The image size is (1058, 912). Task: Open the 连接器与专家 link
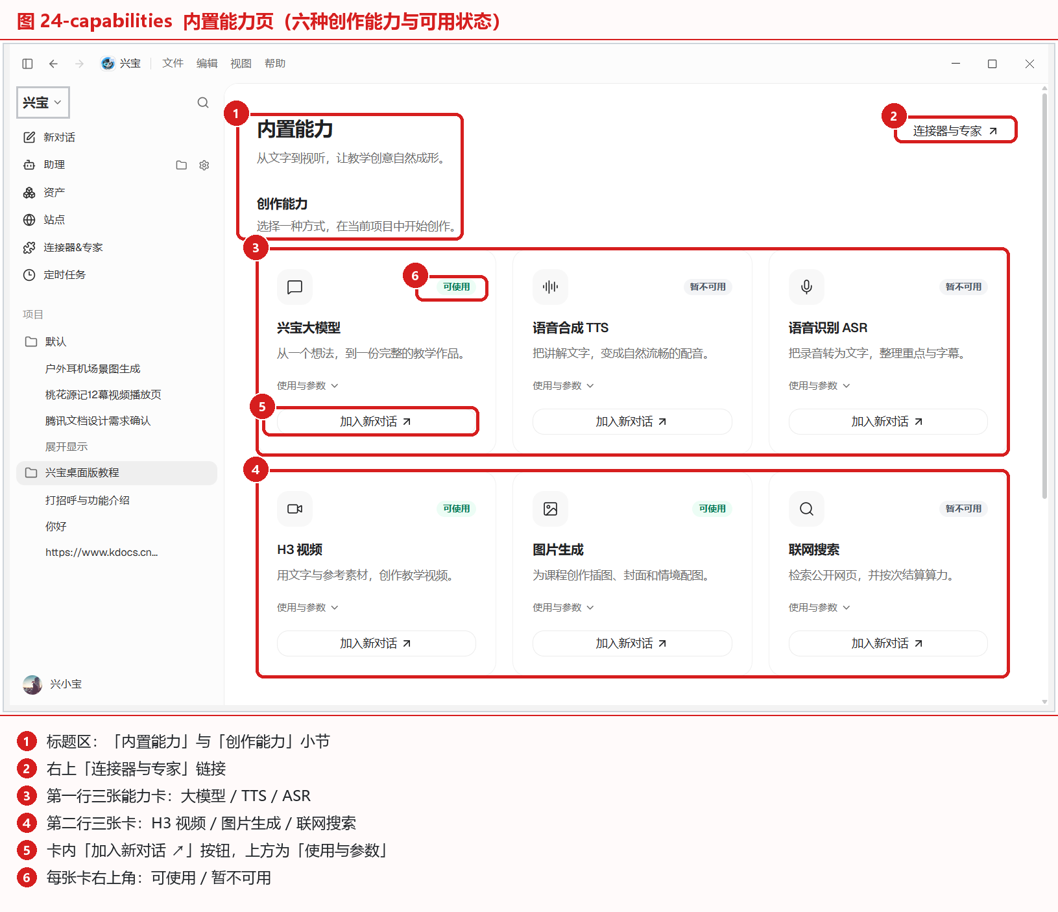point(955,131)
